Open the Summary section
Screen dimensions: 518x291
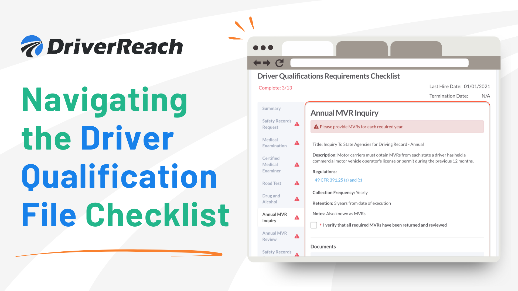271,108
